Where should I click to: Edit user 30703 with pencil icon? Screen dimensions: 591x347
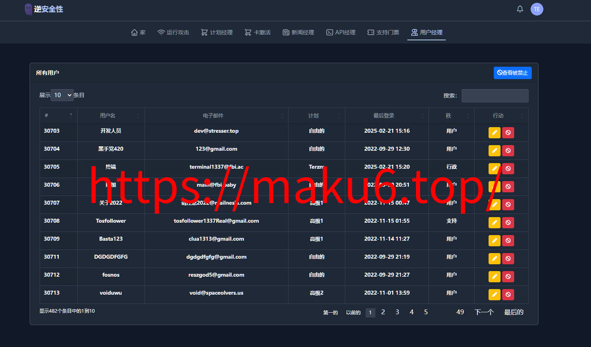click(495, 132)
